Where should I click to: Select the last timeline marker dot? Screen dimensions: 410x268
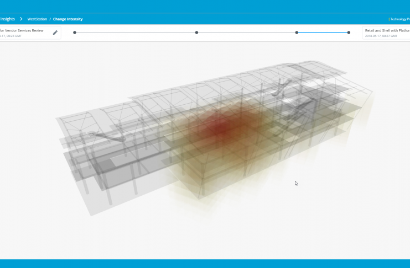pyautogui.click(x=349, y=33)
